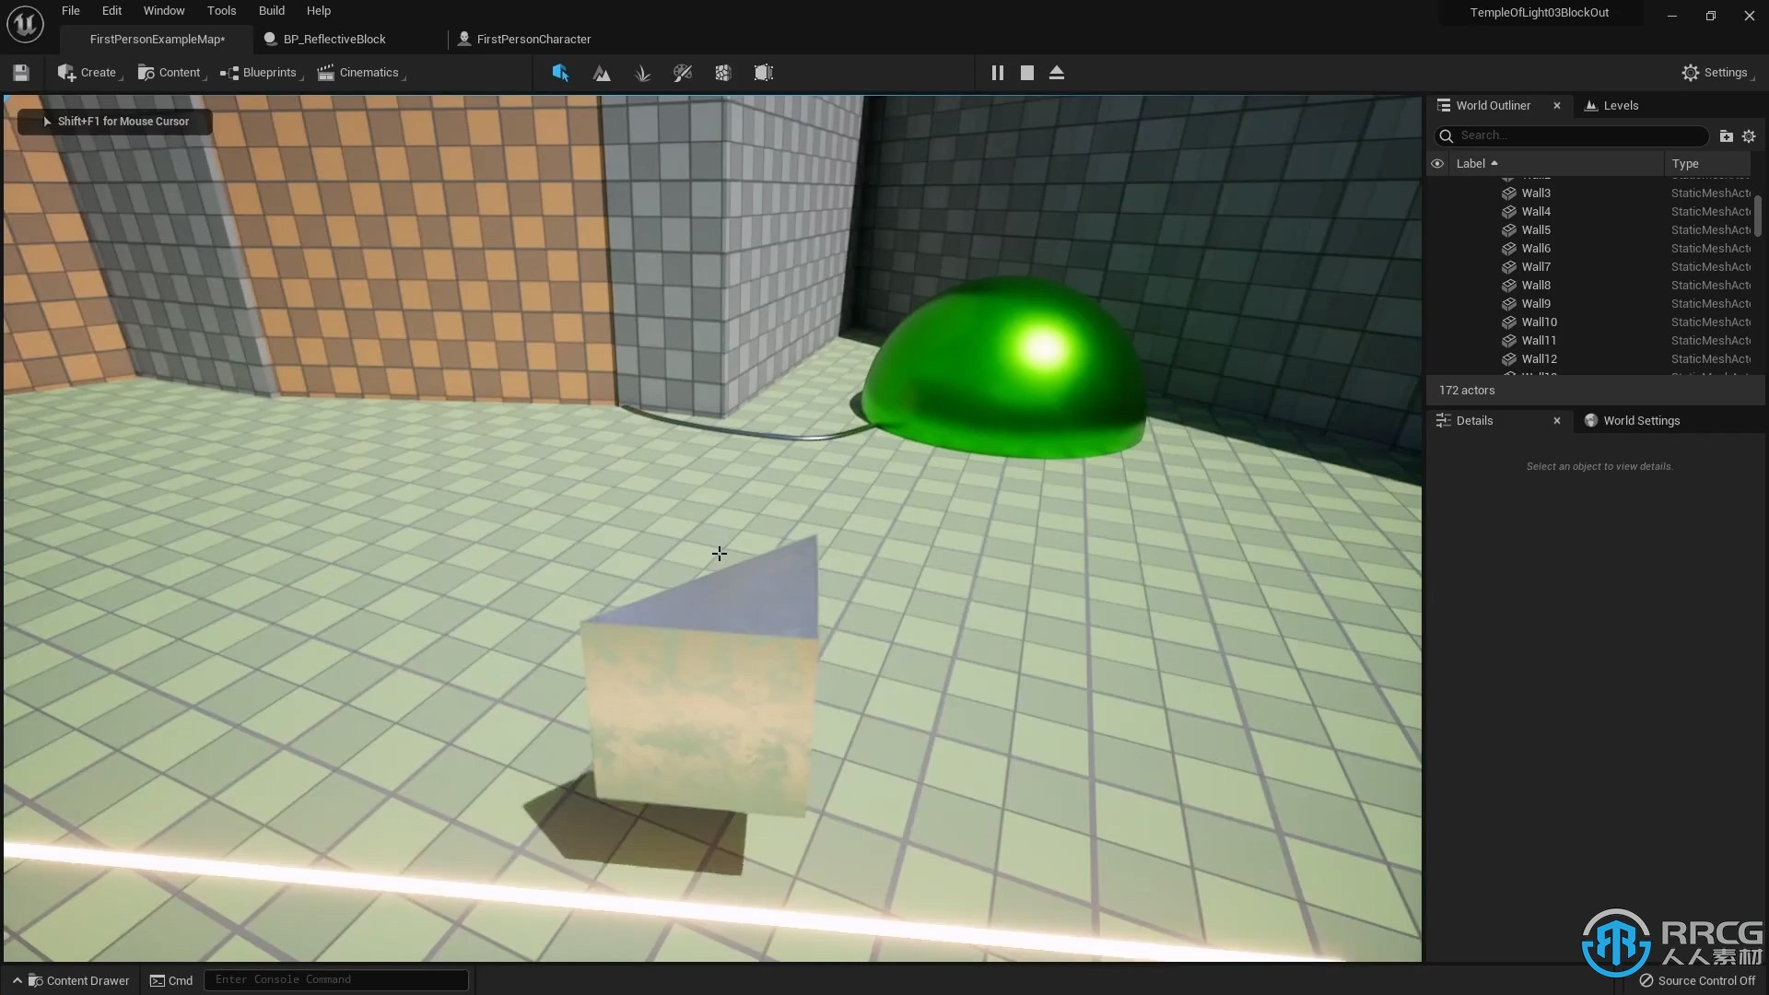Viewport: 1769px width, 995px height.
Task: Open the Window menu
Action: pyautogui.click(x=164, y=11)
